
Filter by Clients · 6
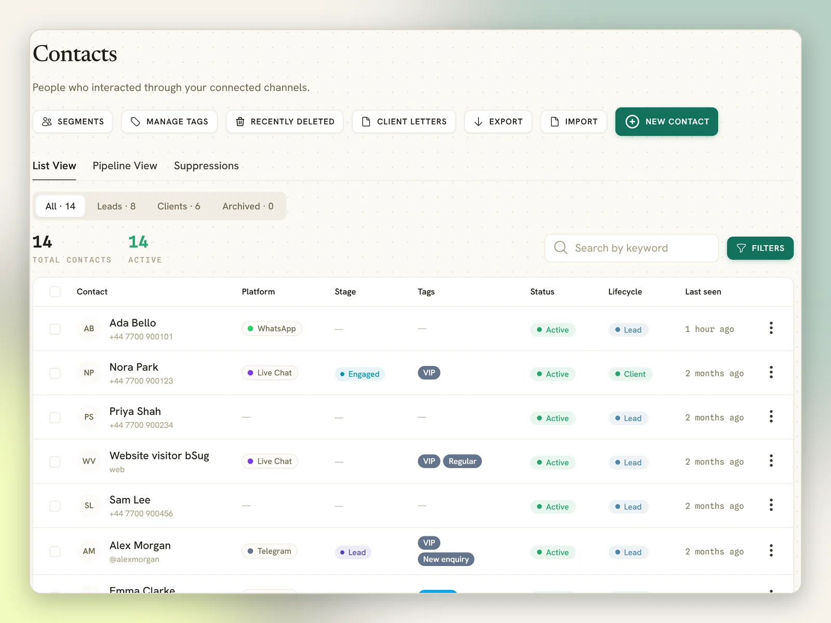[x=179, y=206]
